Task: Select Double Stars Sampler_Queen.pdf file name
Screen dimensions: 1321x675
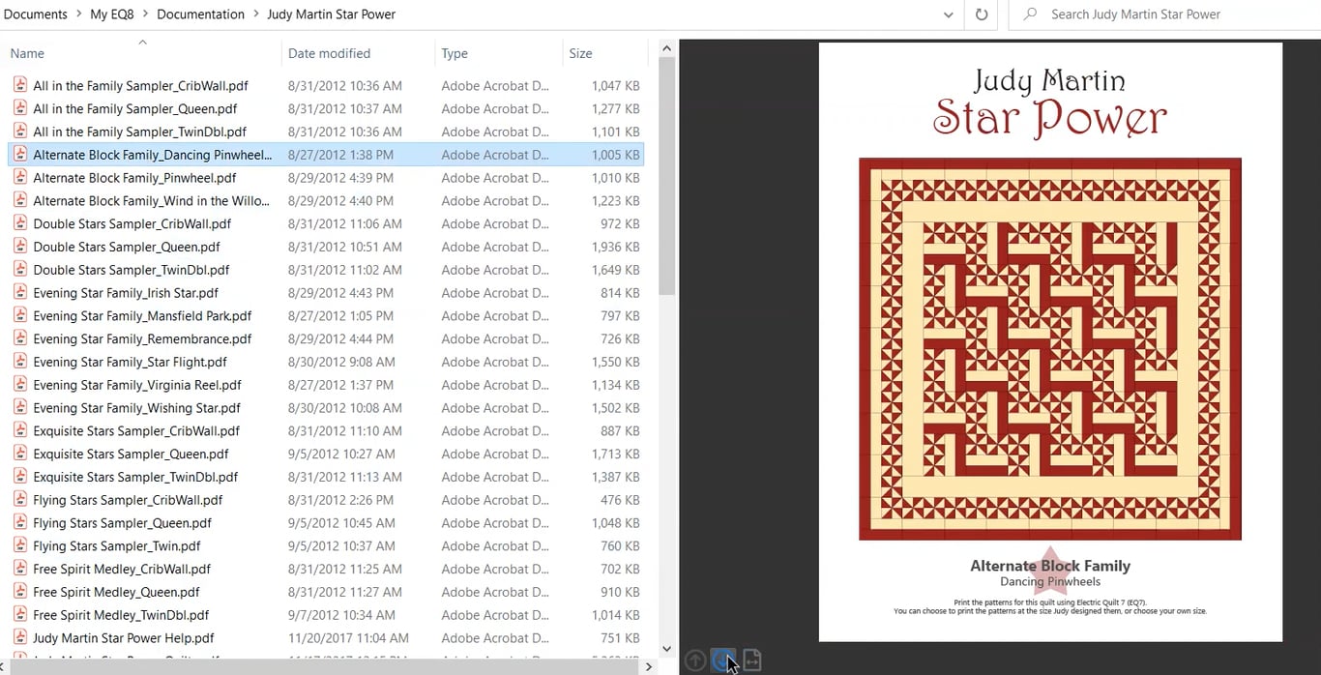Action: [x=127, y=247]
